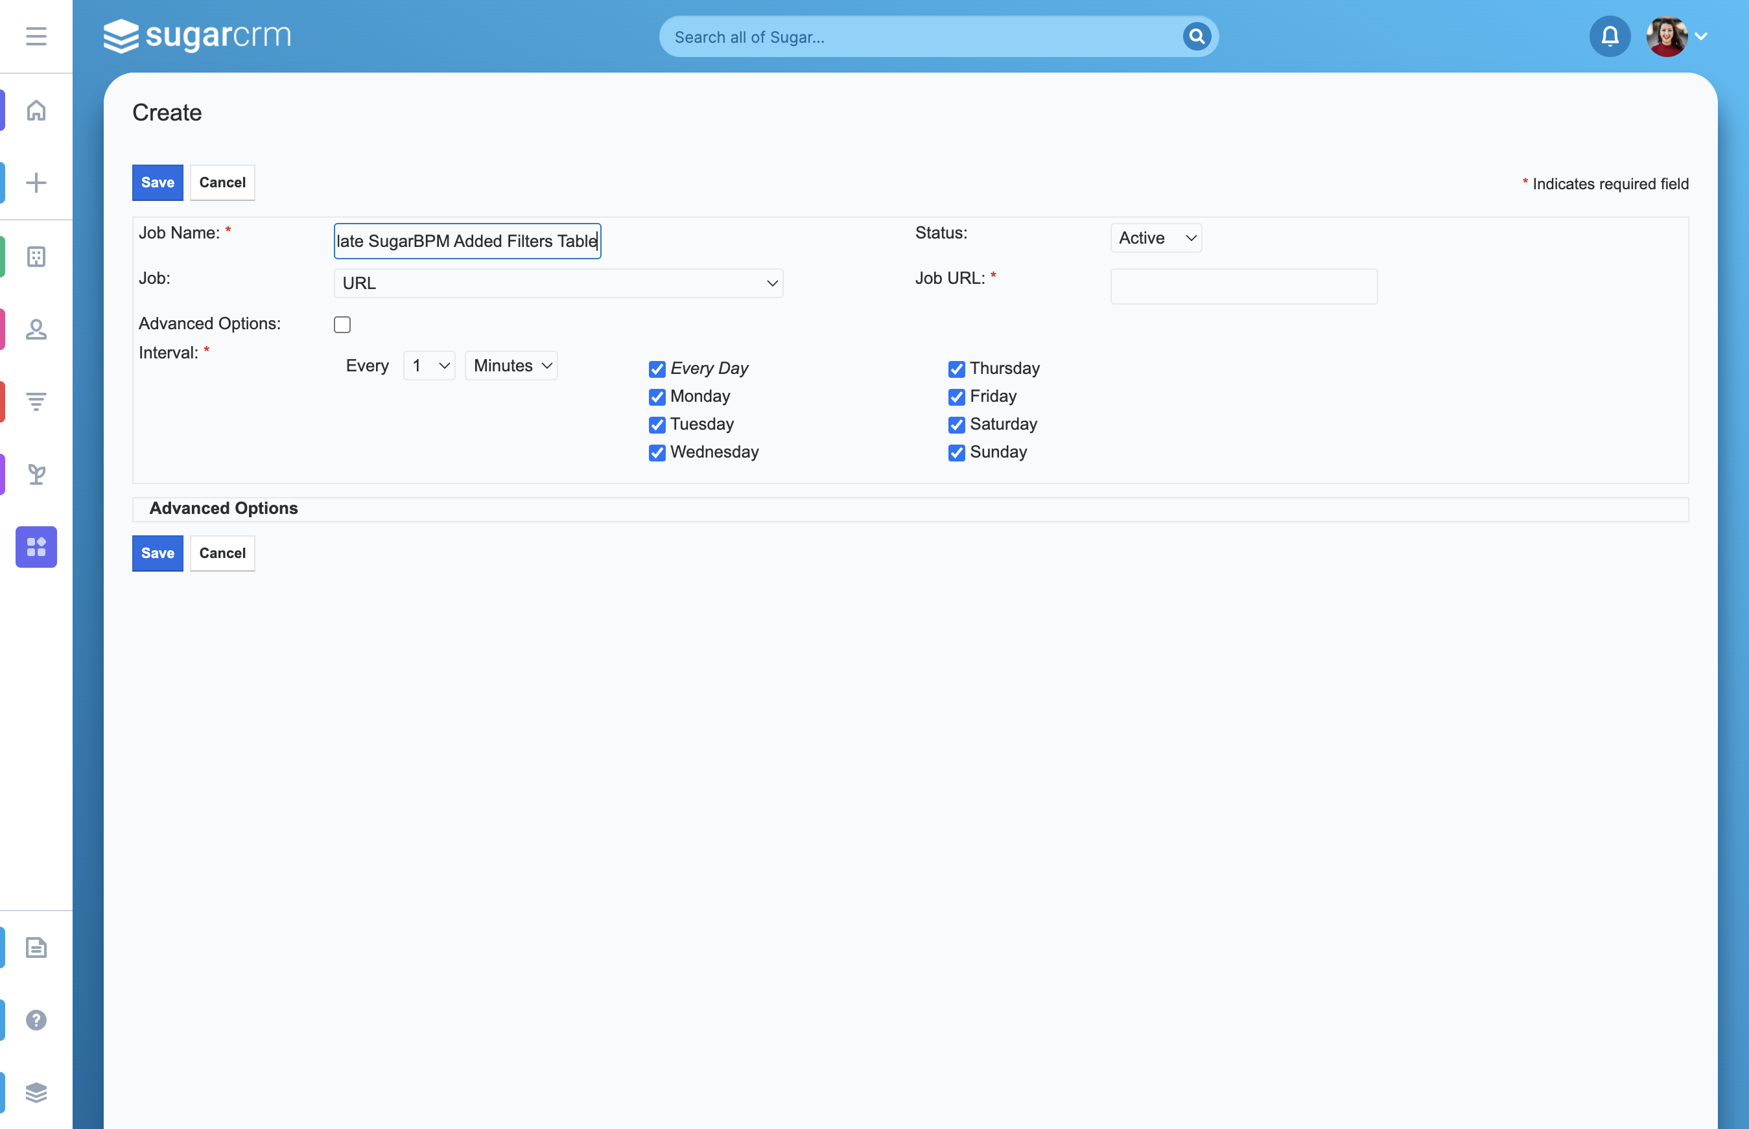The width and height of the screenshot is (1749, 1129).
Task: Uncheck the Tuesday checkbox
Action: pyautogui.click(x=657, y=425)
